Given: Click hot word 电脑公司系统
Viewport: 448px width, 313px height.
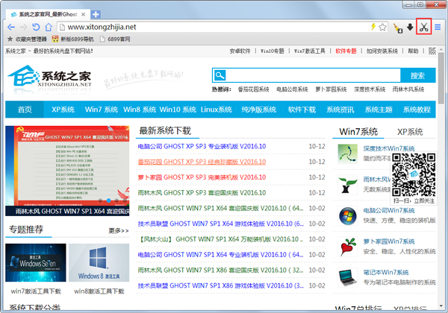Looking at the screenshot, I should tap(292, 89).
